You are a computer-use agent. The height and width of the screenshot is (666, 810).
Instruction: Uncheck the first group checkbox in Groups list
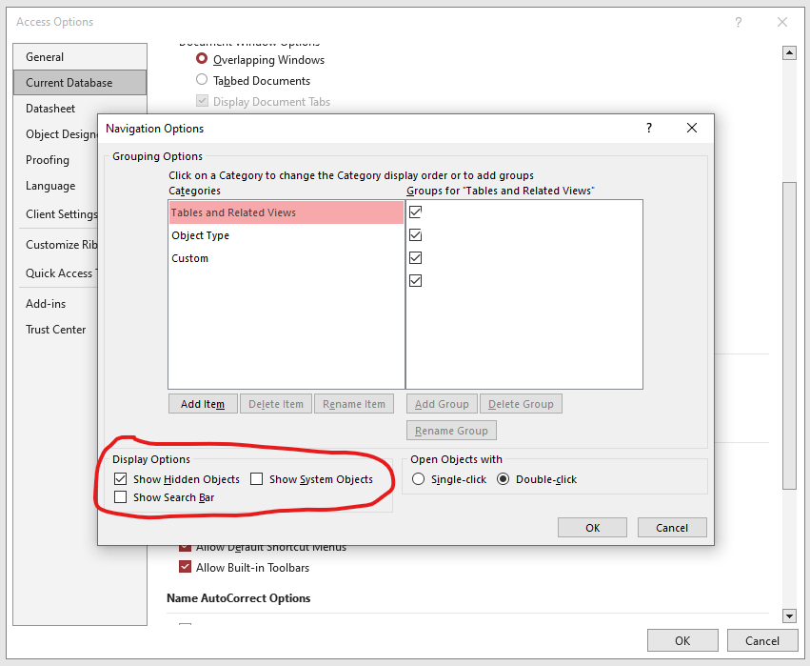415,212
